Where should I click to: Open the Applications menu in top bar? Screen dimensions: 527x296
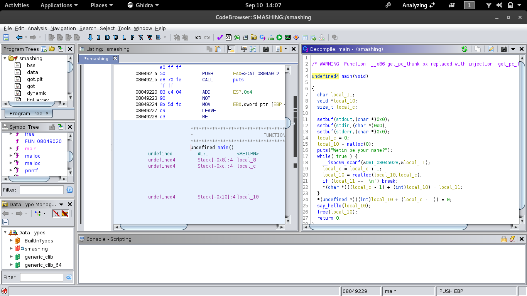click(59, 5)
